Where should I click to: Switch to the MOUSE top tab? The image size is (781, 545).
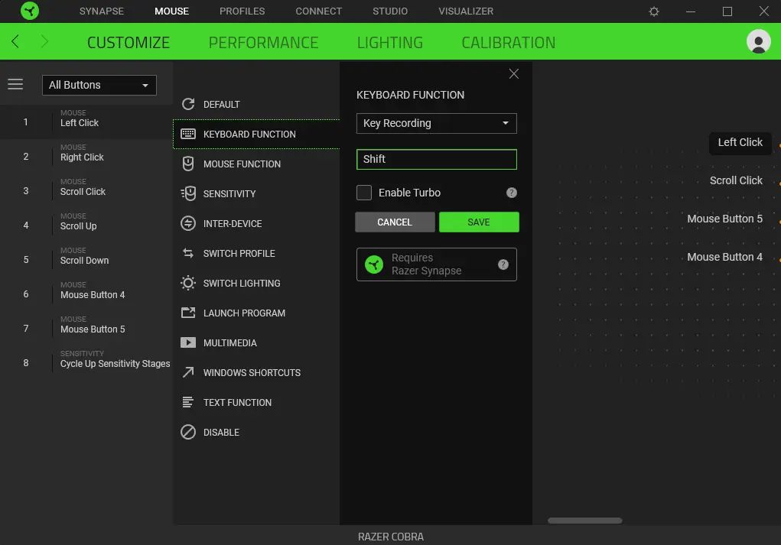(171, 11)
